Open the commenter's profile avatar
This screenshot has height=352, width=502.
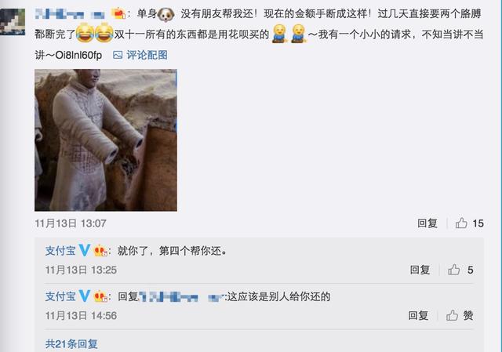point(13,21)
